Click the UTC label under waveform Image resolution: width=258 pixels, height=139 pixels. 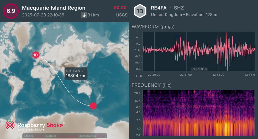(x=139, y=76)
